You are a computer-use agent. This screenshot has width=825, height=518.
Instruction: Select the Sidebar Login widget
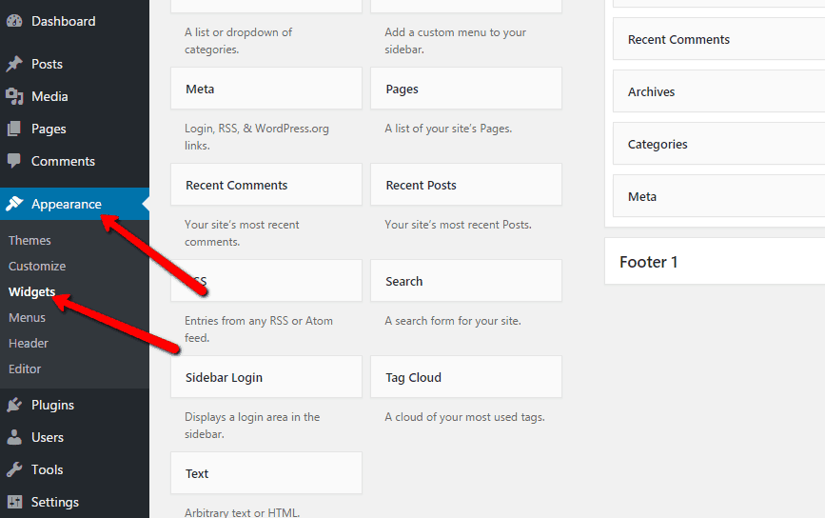(x=266, y=377)
